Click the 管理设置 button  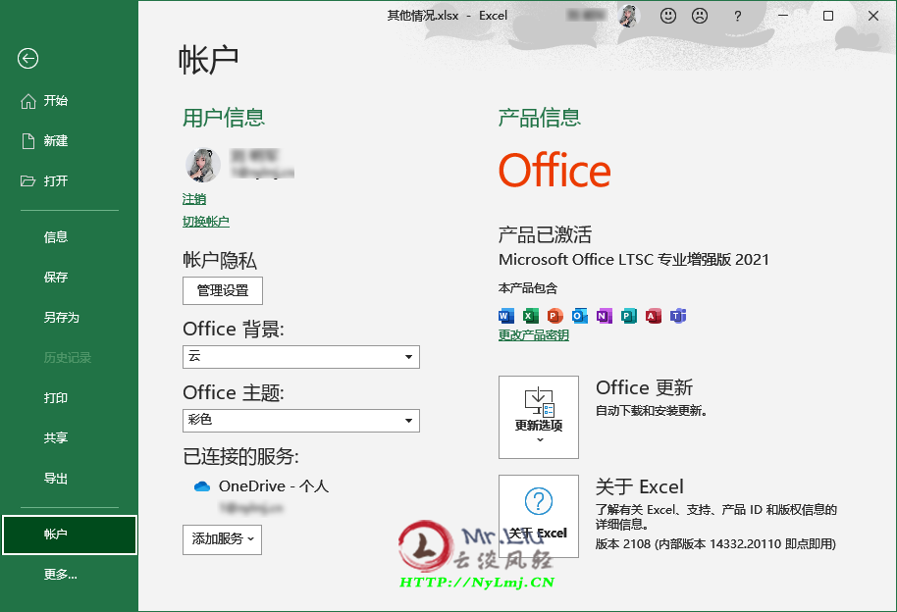pyautogui.click(x=223, y=290)
